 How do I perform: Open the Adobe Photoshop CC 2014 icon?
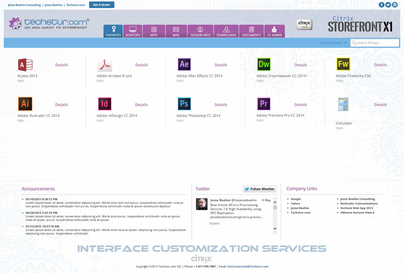click(184, 104)
